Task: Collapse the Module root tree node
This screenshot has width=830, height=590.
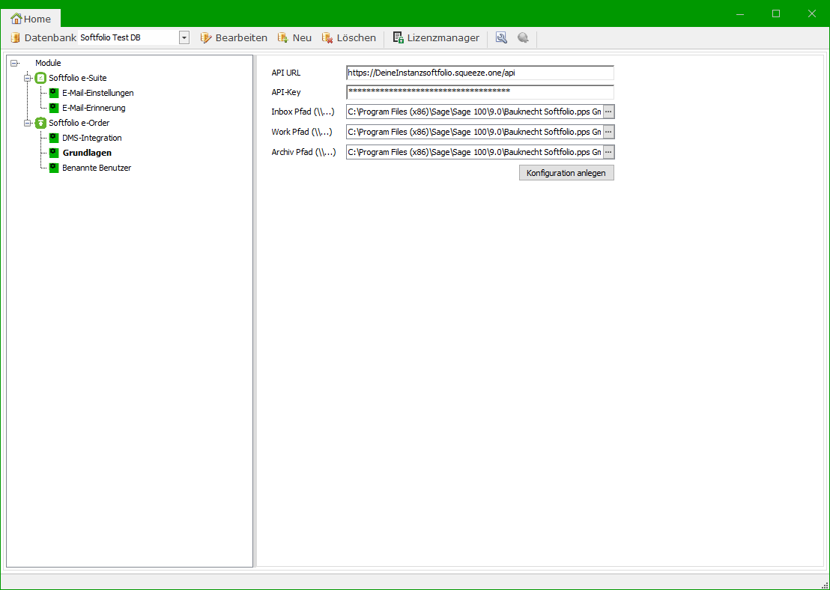Action: (x=13, y=63)
